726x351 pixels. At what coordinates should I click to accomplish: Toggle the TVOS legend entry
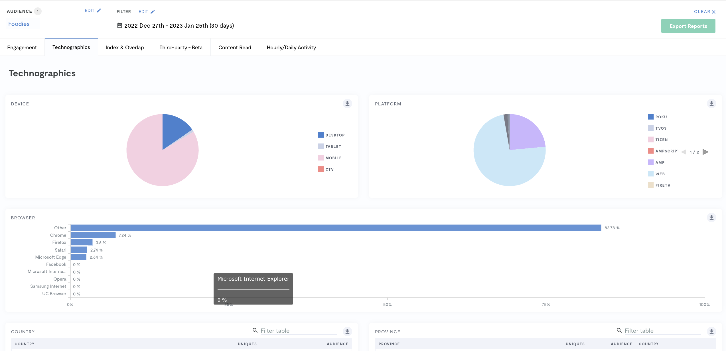pos(657,128)
